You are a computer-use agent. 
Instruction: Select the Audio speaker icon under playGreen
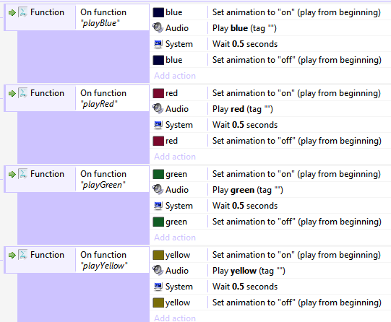pos(158,189)
